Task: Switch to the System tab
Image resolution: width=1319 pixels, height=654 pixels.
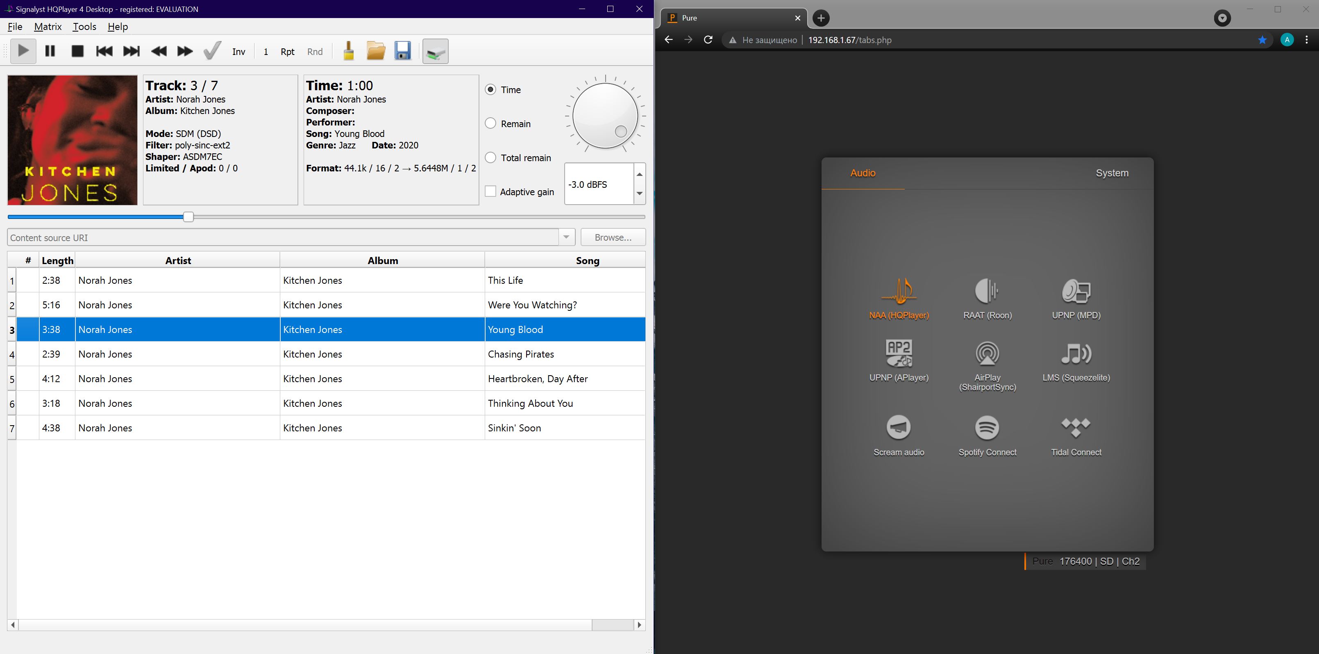Action: point(1112,173)
